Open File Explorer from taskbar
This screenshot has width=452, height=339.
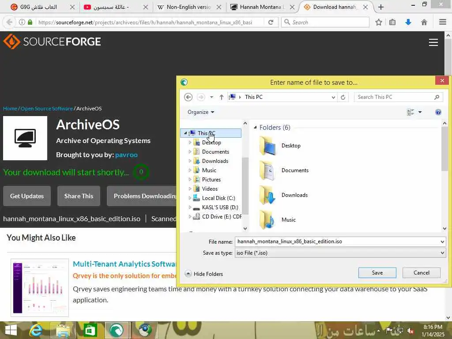tap(63, 330)
